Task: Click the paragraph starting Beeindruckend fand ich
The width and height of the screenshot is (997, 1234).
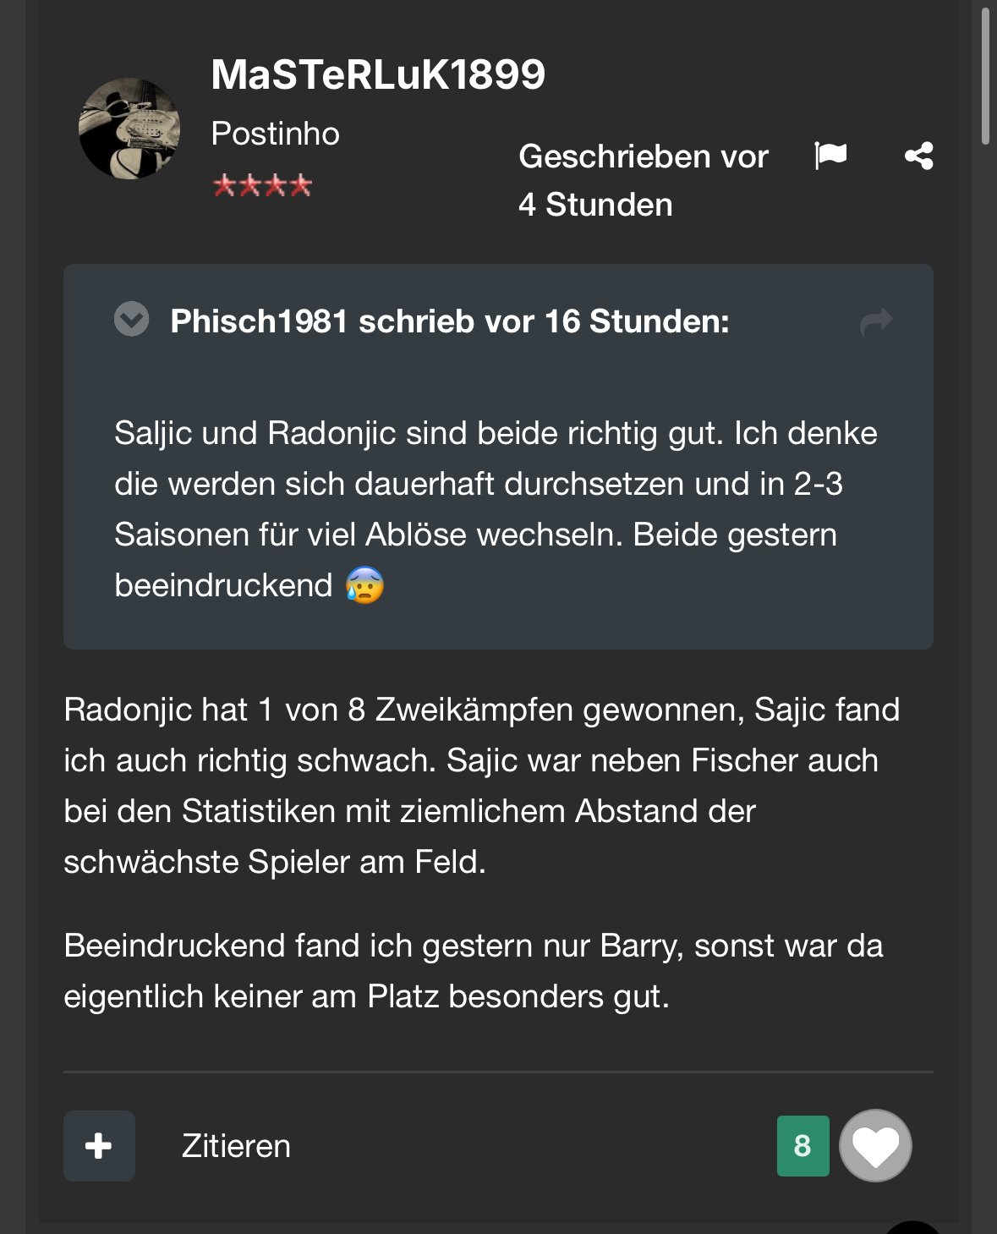Action: [x=474, y=970]
